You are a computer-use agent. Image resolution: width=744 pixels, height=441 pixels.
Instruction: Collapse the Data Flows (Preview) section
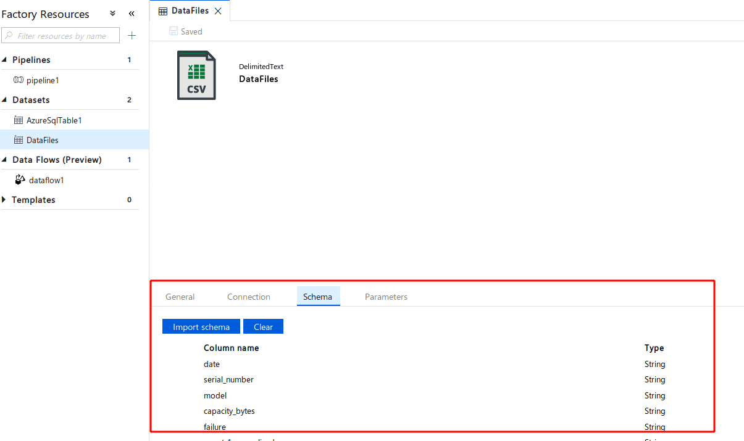tap(5, 160)
